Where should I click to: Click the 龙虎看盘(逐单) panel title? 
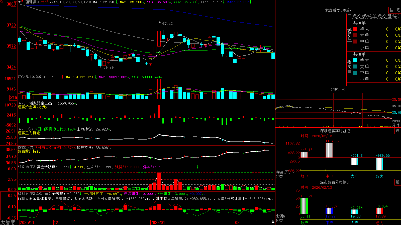click(x=338, y=10)
